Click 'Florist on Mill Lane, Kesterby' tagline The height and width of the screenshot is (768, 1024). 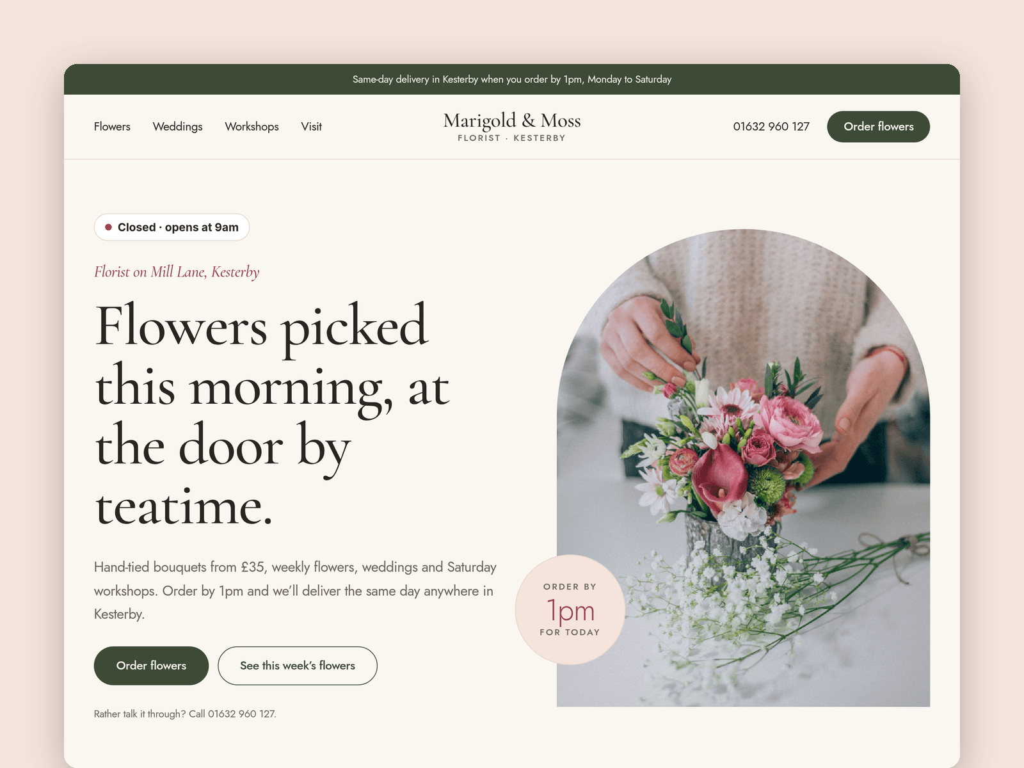[x=177, y=272]
